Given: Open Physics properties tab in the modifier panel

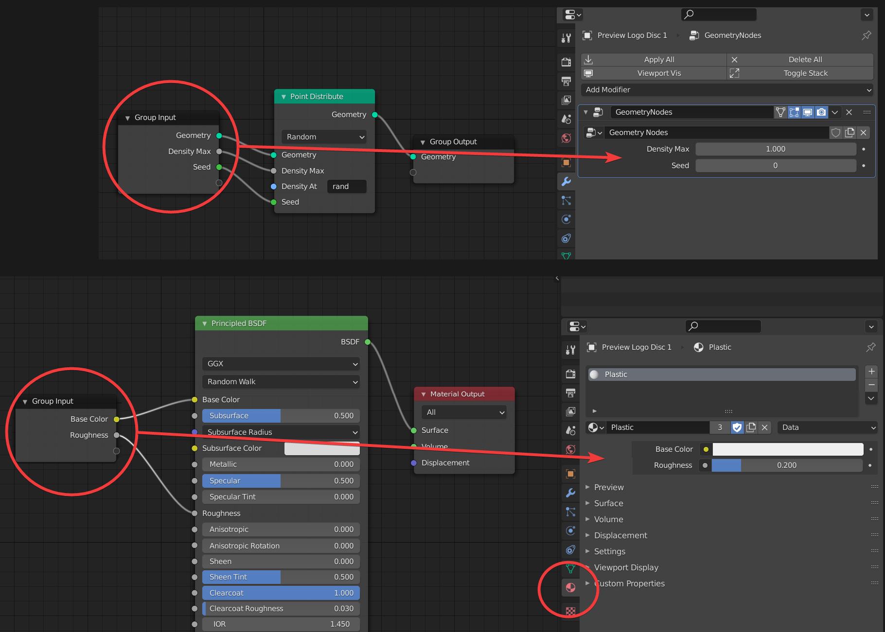Looking at the screenshot, I should click(566, 219).
